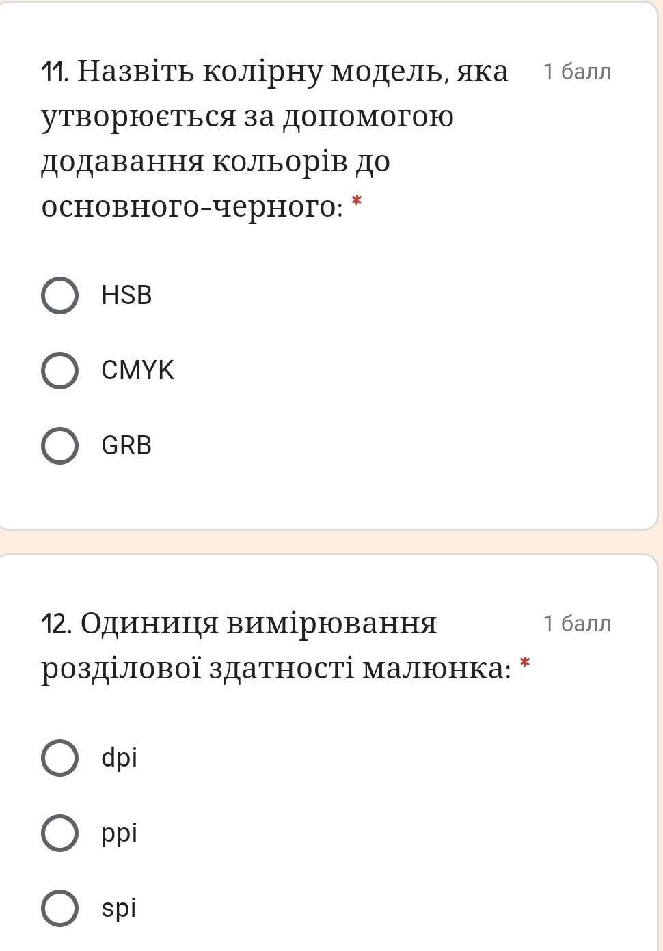Image resolution: width=663 pixels, height=951 pixels.
Task: Click the HSB answer label text
Action: tap(126, 295)
